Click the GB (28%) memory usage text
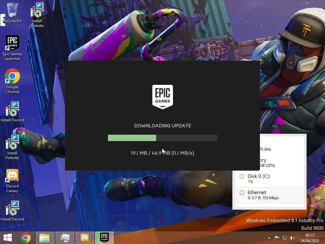 click(x=267, y=165)
